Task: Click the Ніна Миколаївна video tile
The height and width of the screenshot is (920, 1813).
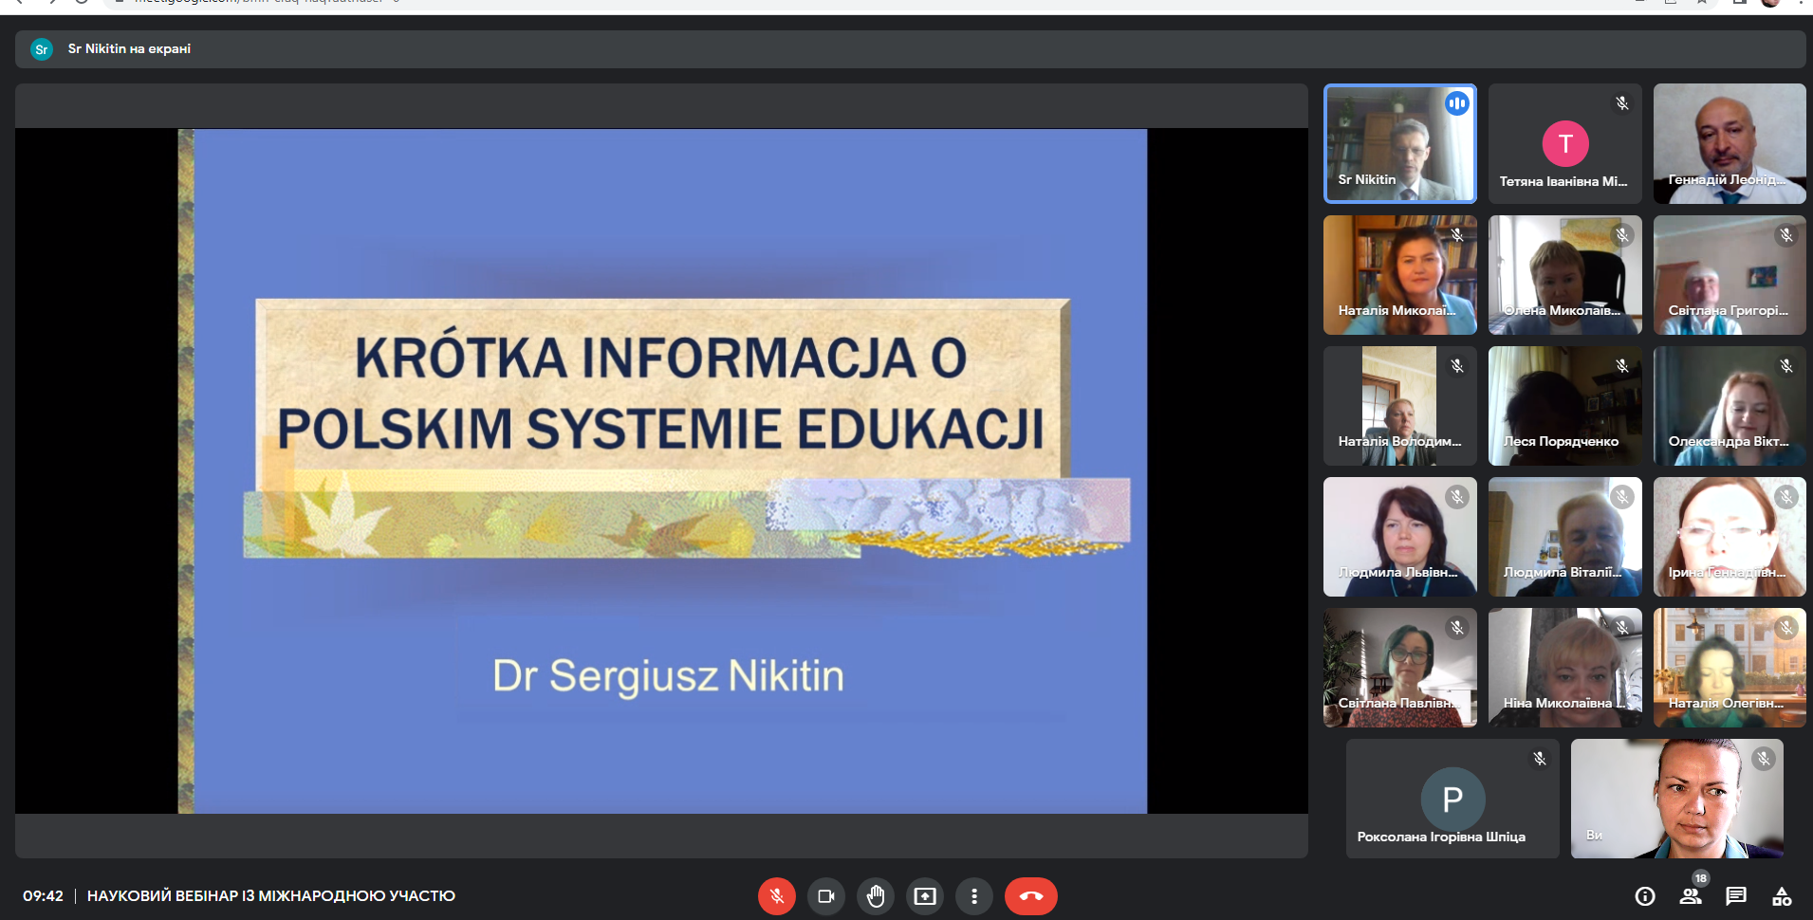Action: tap(1564, 668)
